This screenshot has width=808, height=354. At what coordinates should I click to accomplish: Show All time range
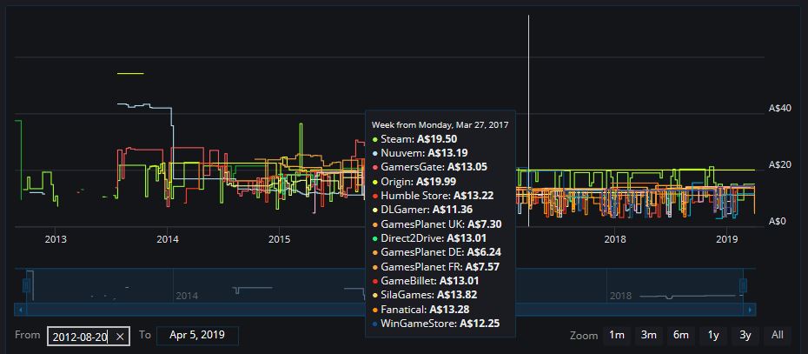pyautogui.click(x=778, y=335)
